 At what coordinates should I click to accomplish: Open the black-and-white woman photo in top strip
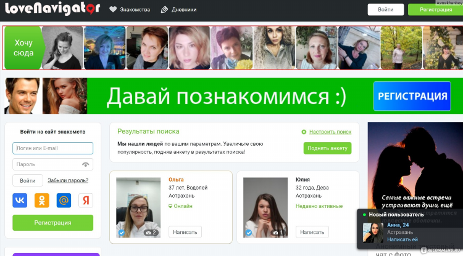pos(62,47)
